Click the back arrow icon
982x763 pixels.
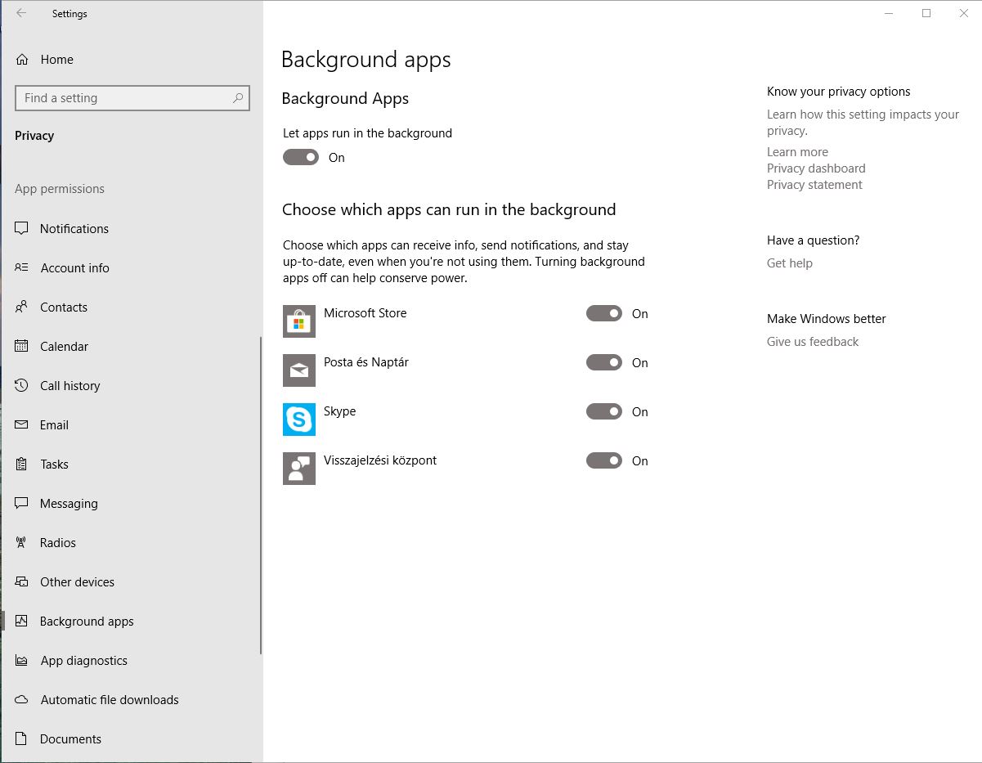(21, 13)
